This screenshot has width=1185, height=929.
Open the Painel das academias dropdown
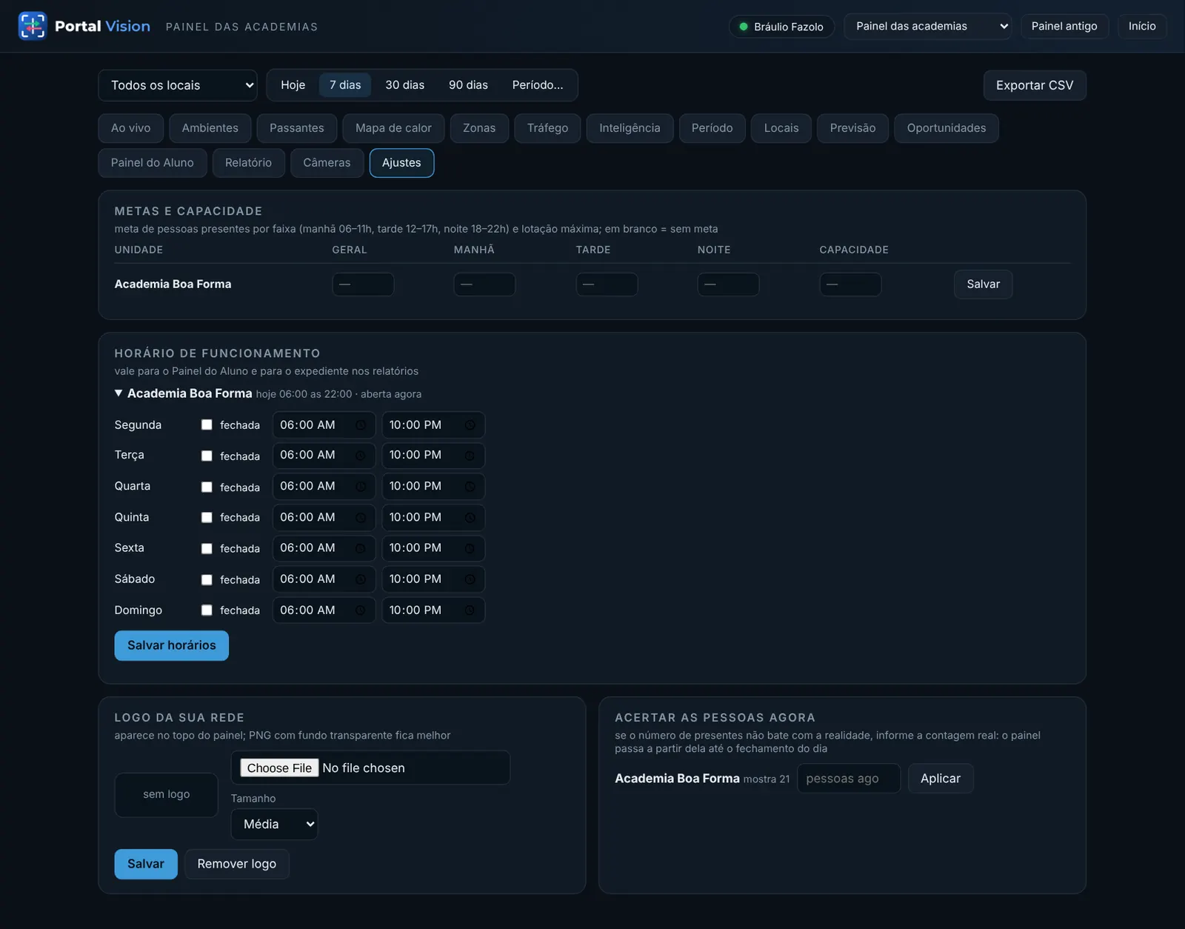(x=927, y=26)
